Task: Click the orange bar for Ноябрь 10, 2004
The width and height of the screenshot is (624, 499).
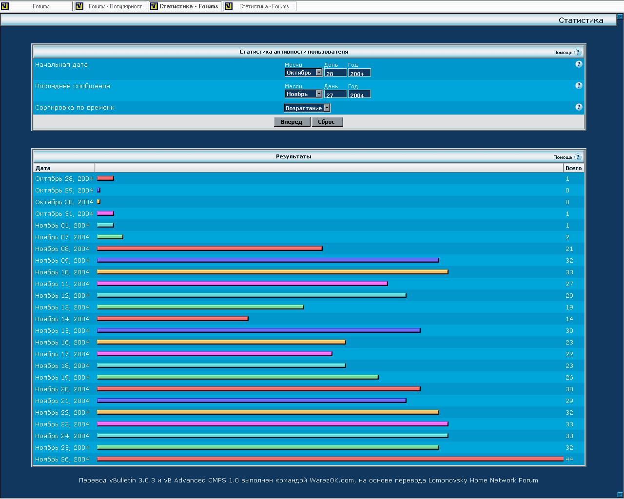Action: pyautogui.click(x=273, y=272)
